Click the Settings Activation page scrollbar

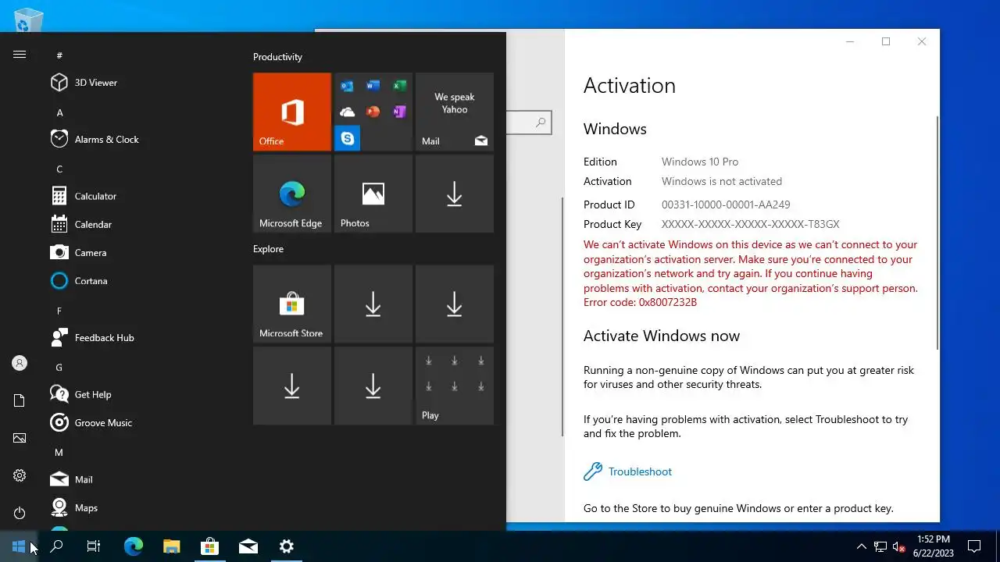click(x=937, y=233)
